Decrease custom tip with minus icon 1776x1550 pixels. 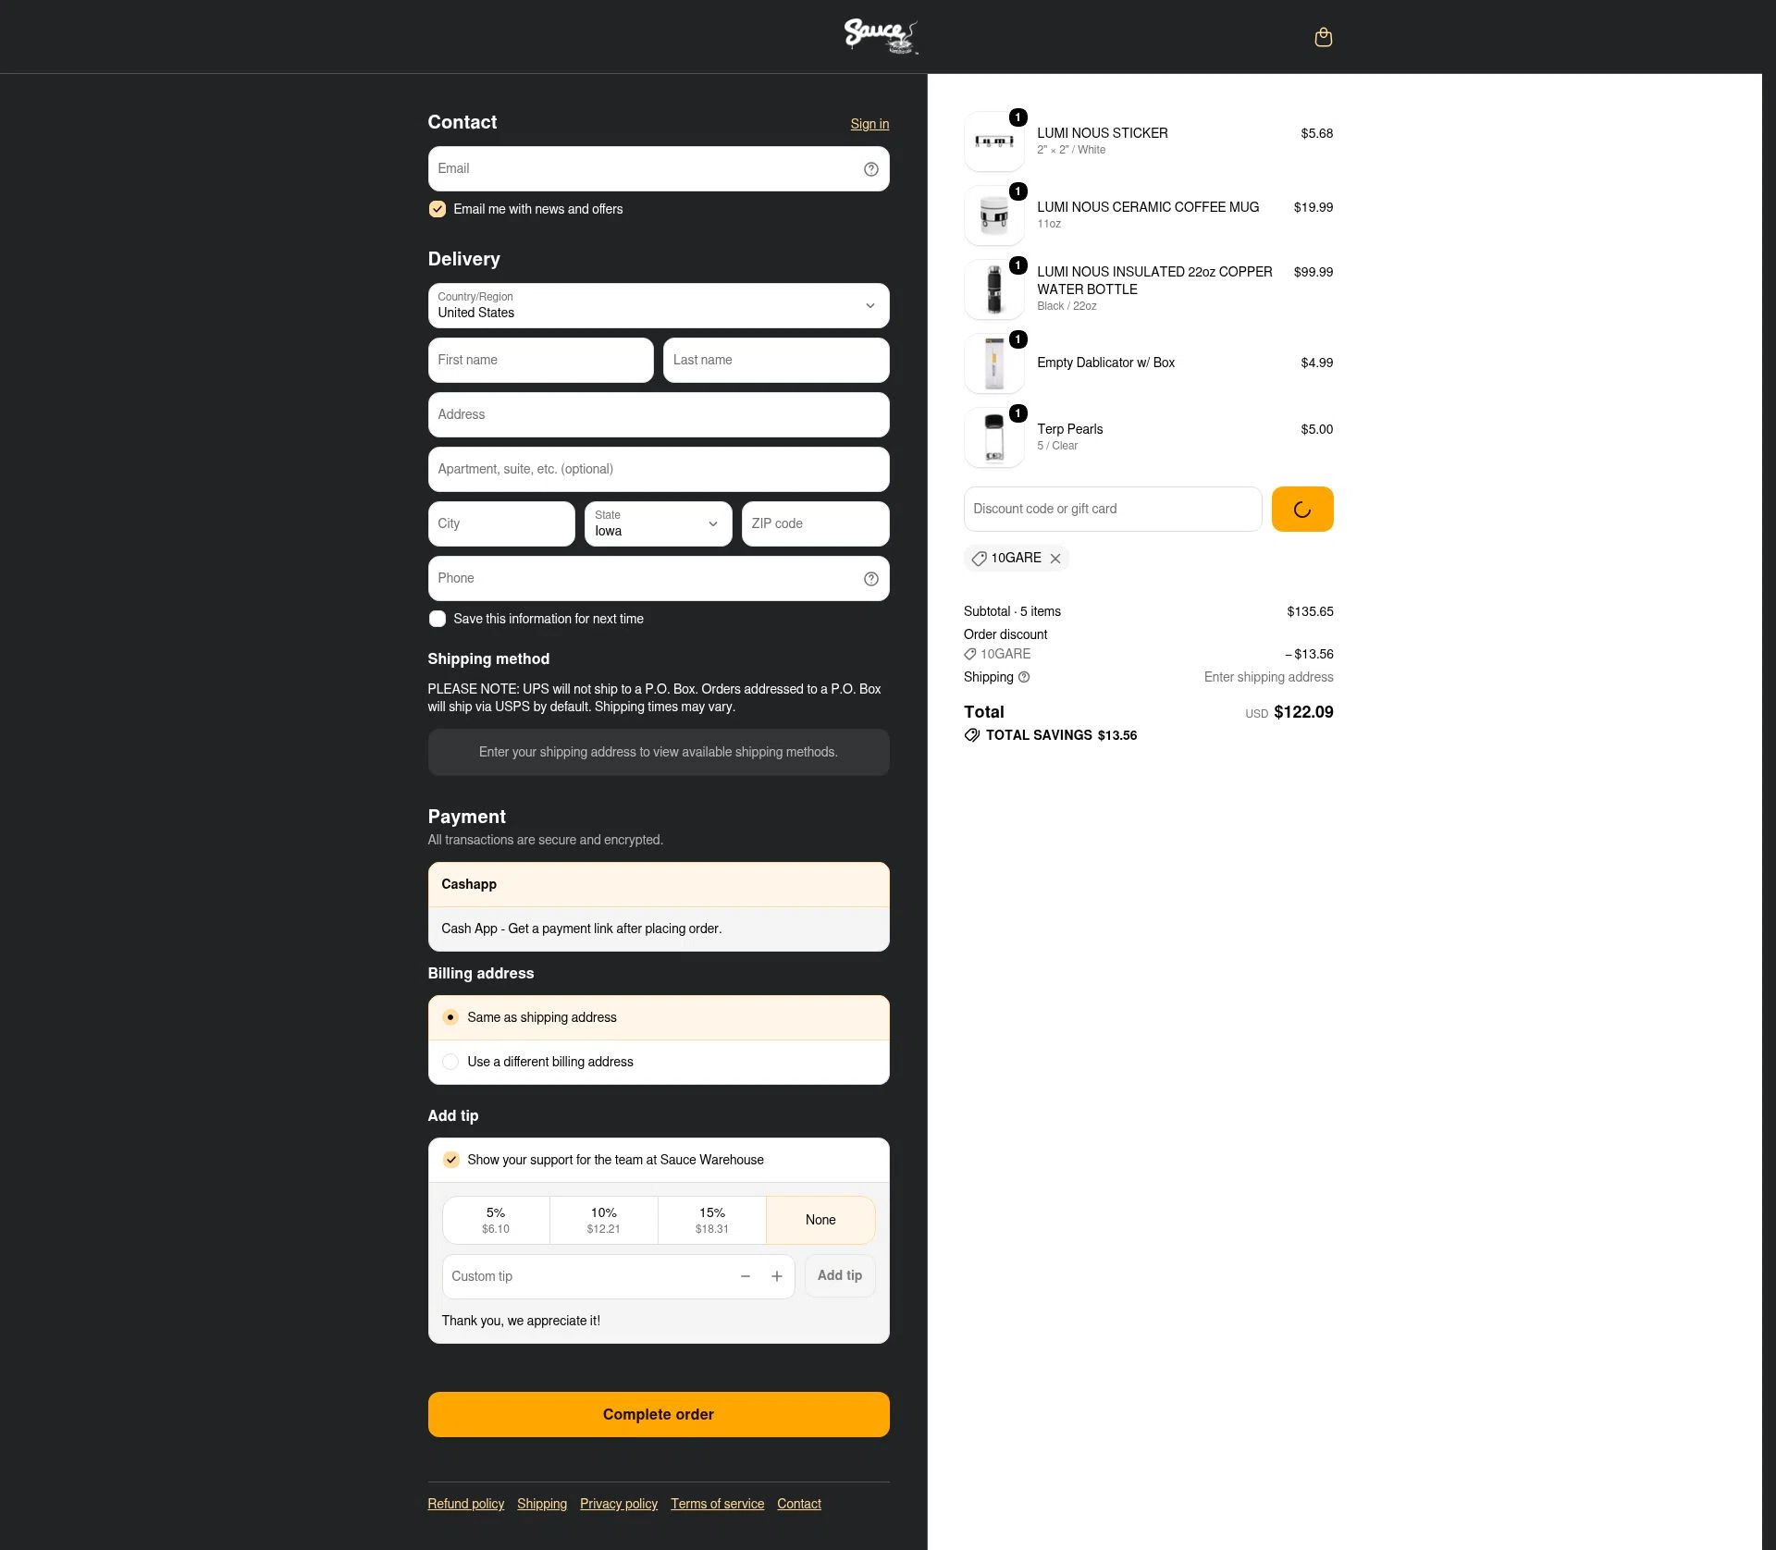[746, 1276]
